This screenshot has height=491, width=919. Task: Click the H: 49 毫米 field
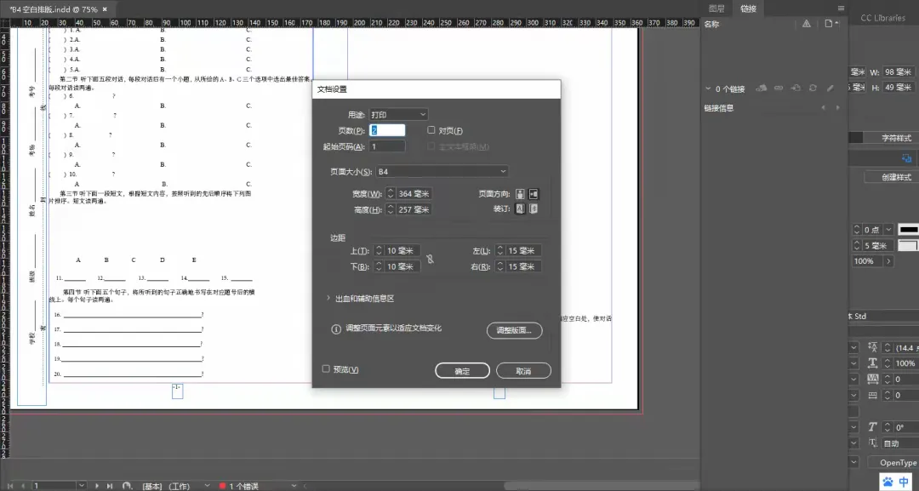coord(898,88)
